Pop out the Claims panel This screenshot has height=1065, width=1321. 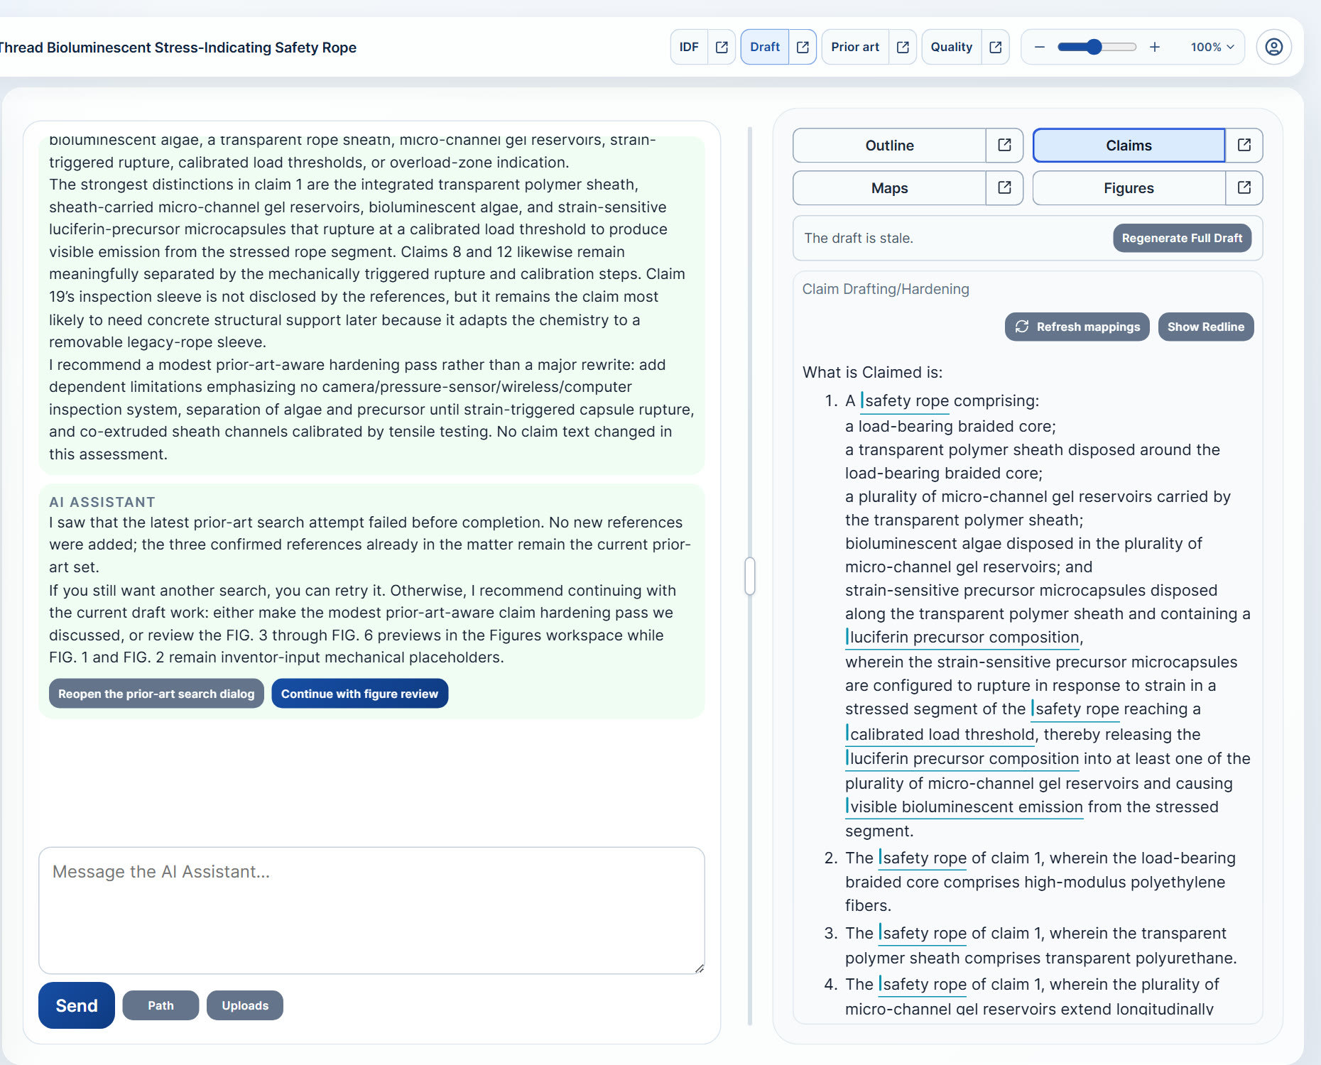click(1244, 146)
